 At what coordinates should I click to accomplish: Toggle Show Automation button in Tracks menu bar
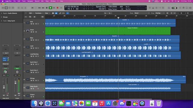(60, 13)
